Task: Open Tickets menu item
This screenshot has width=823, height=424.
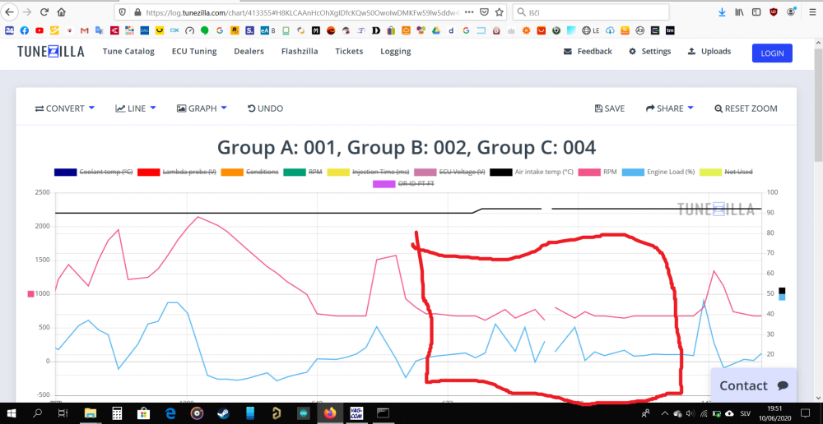Action: click(x=349, y=52)
